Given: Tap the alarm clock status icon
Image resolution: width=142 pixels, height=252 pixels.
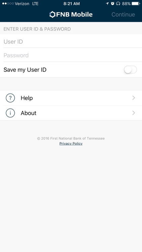Looking at the screenshot, I should tap(112, 4).
